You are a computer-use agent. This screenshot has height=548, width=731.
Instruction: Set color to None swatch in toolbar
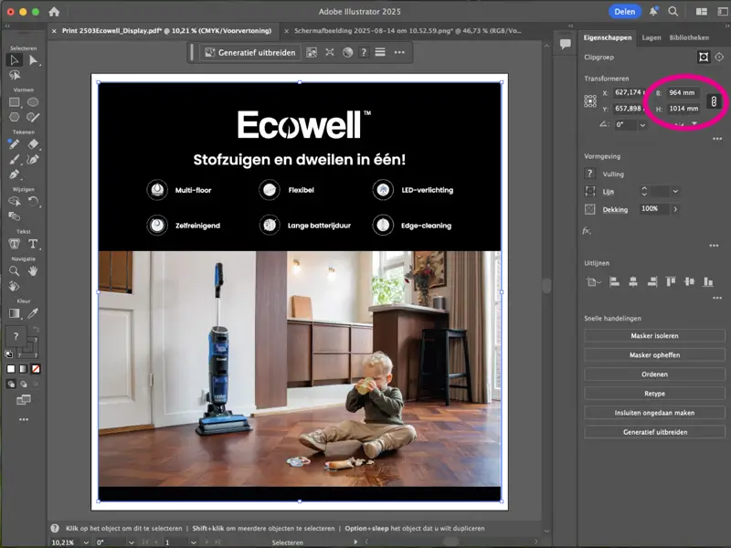tap(36, 369)
